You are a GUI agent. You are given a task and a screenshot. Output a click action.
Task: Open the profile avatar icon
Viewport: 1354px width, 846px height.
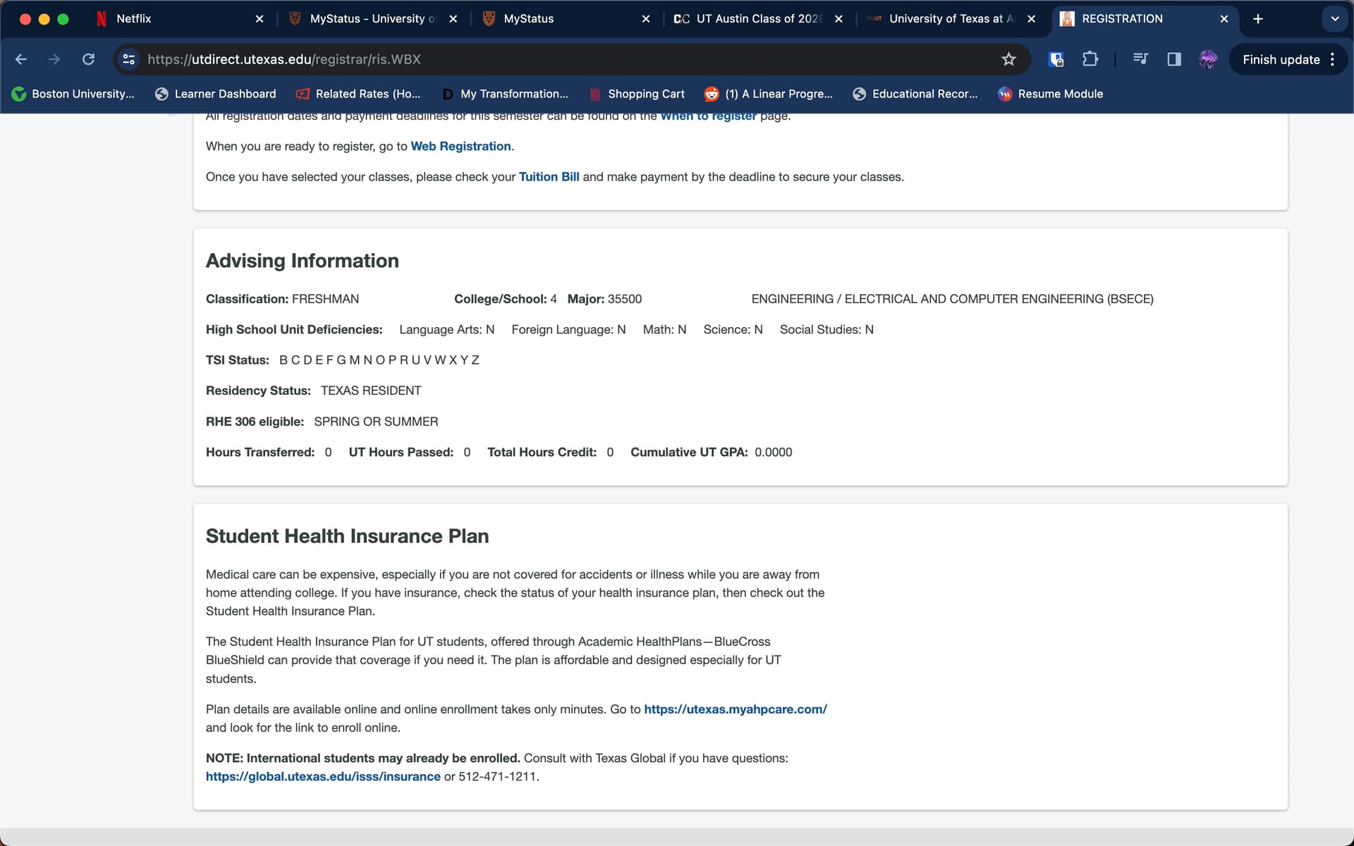(x=1208, y=59)
